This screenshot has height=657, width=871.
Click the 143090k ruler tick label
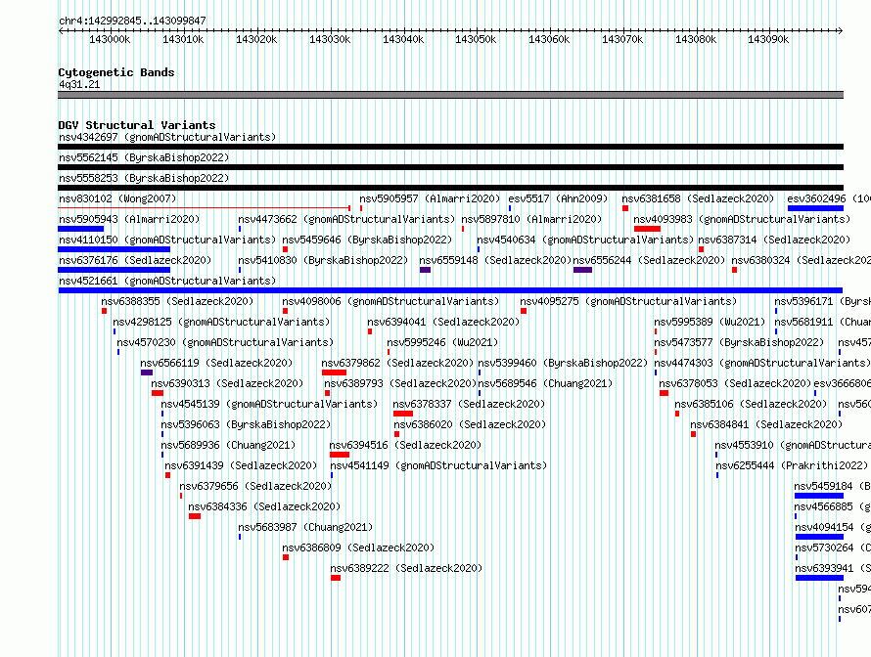(768, 40)
